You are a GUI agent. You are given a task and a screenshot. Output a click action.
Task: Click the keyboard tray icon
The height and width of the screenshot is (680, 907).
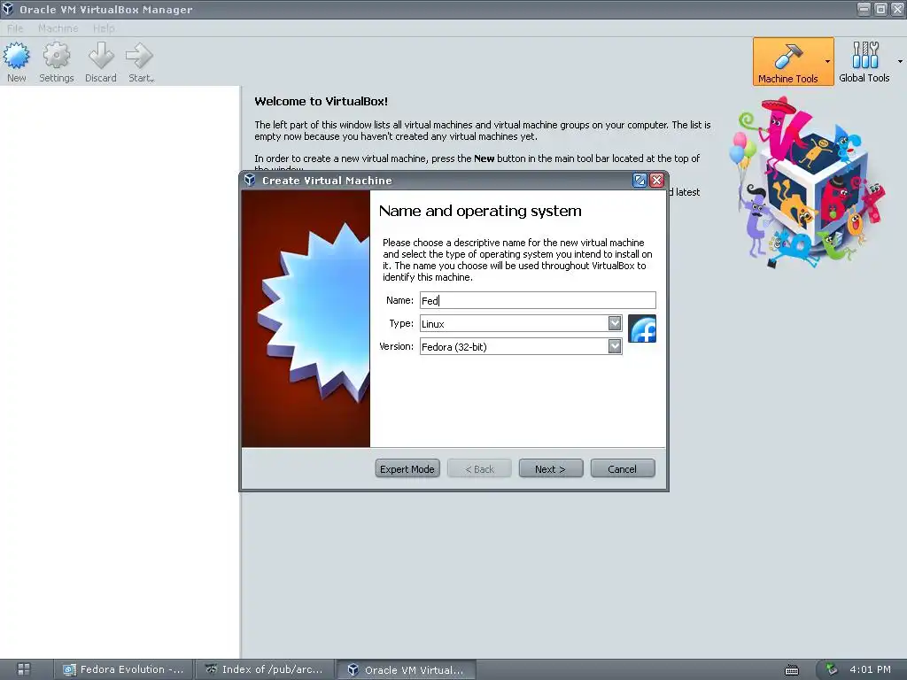point(791,669)
